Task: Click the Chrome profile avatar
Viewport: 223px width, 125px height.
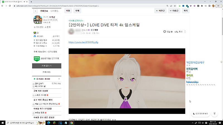Action: [213, 6]
